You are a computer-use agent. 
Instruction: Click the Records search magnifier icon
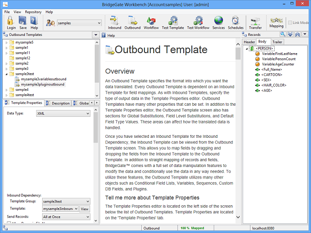283,34
